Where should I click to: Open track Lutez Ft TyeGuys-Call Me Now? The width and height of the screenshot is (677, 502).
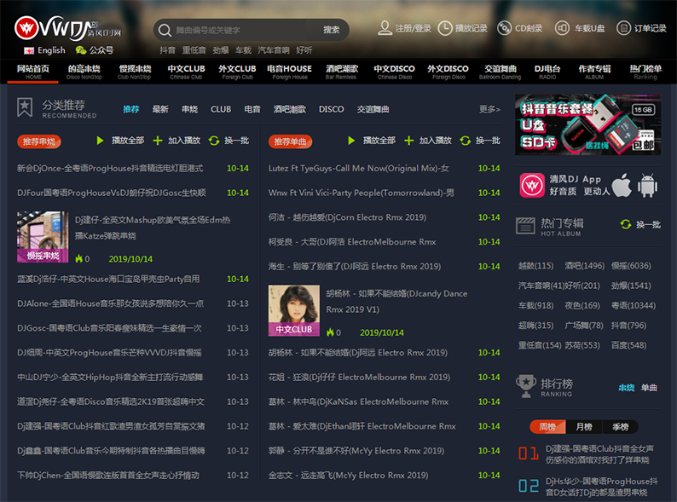[x=358, y=169]
